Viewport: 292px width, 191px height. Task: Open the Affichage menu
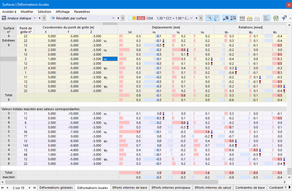(x=62, y=12)
